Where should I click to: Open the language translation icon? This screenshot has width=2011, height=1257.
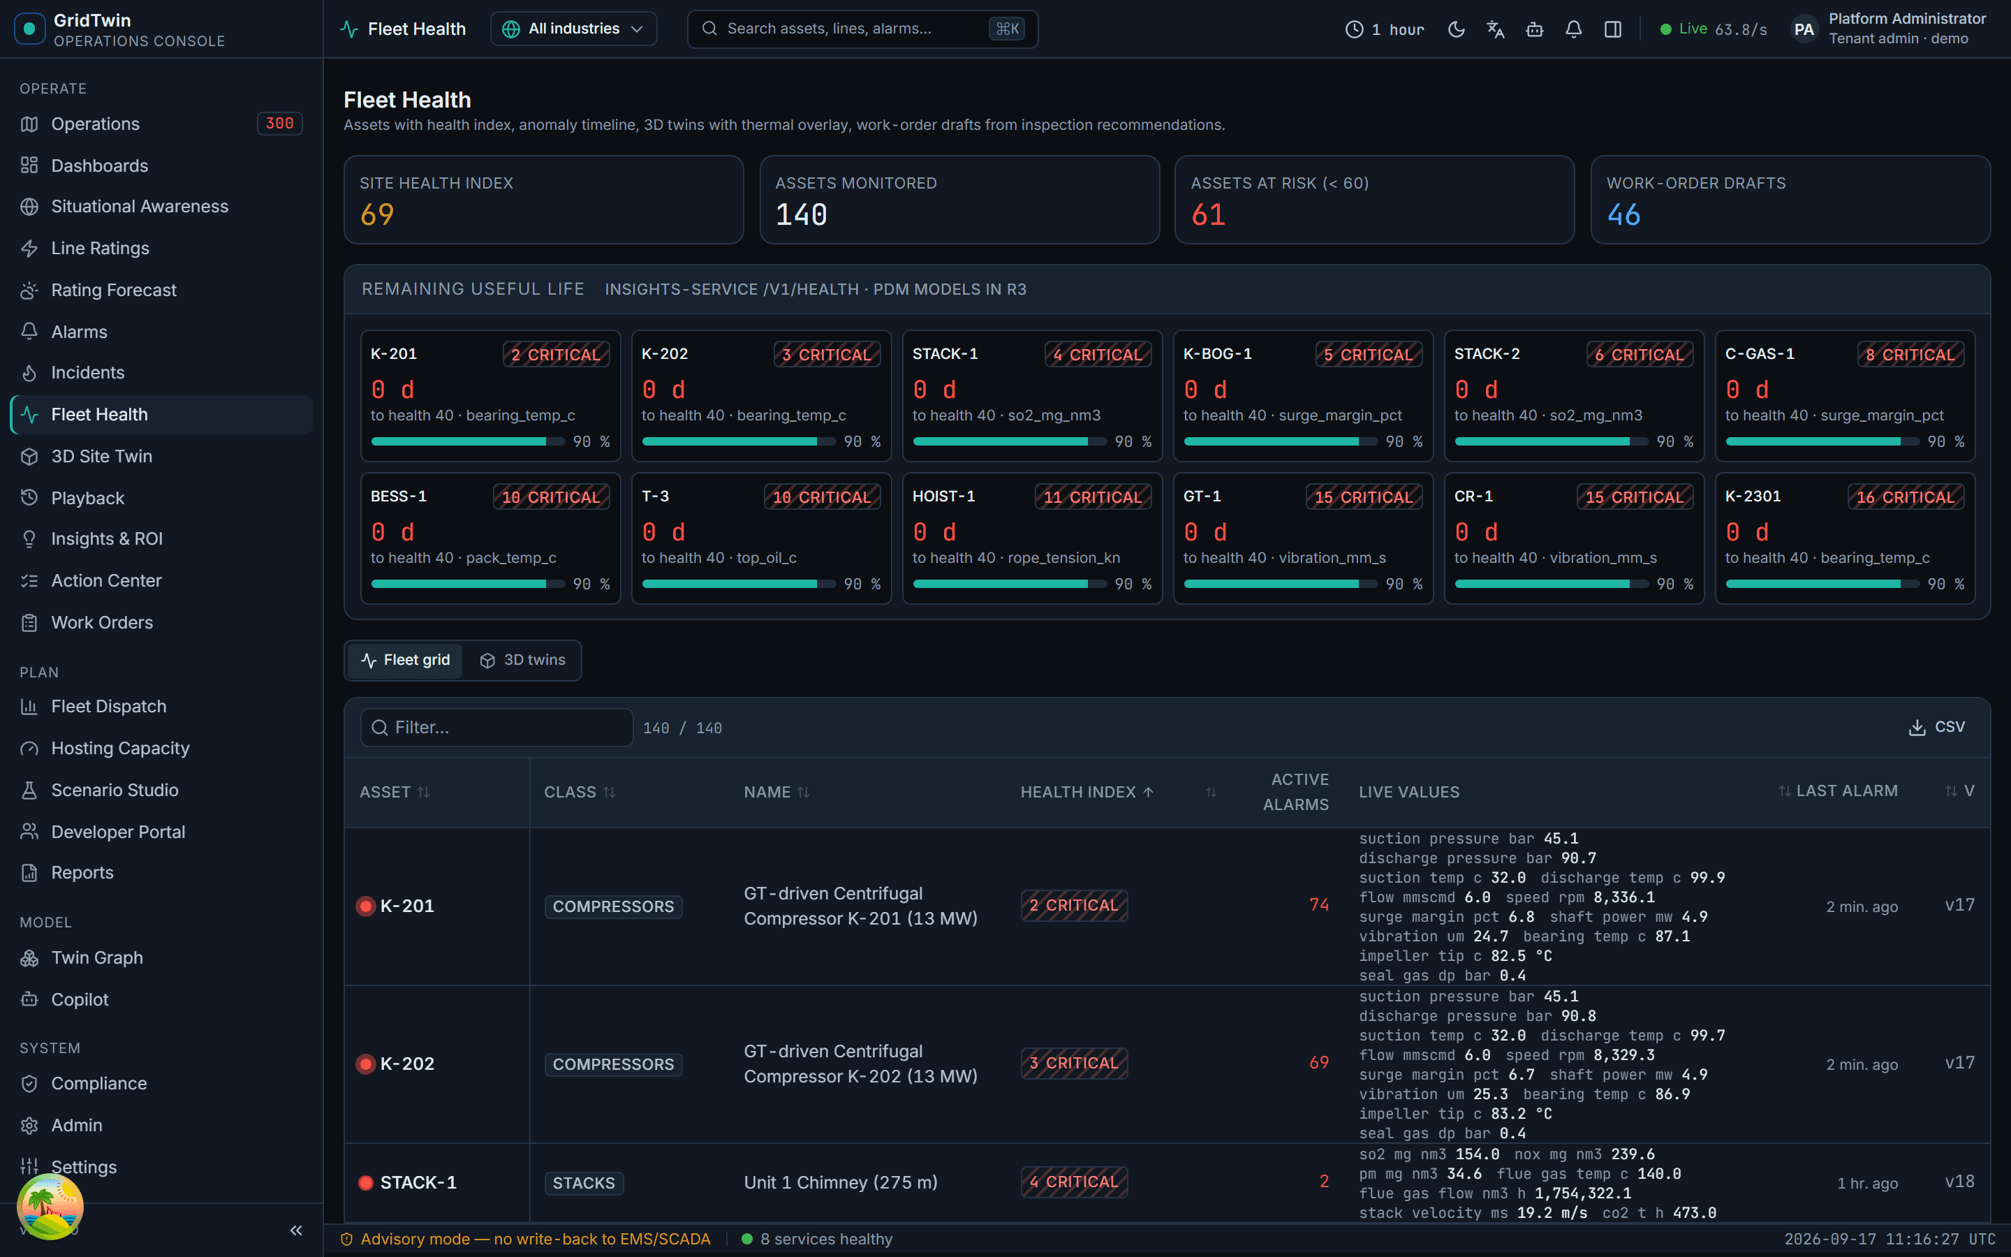point(1495,29)
